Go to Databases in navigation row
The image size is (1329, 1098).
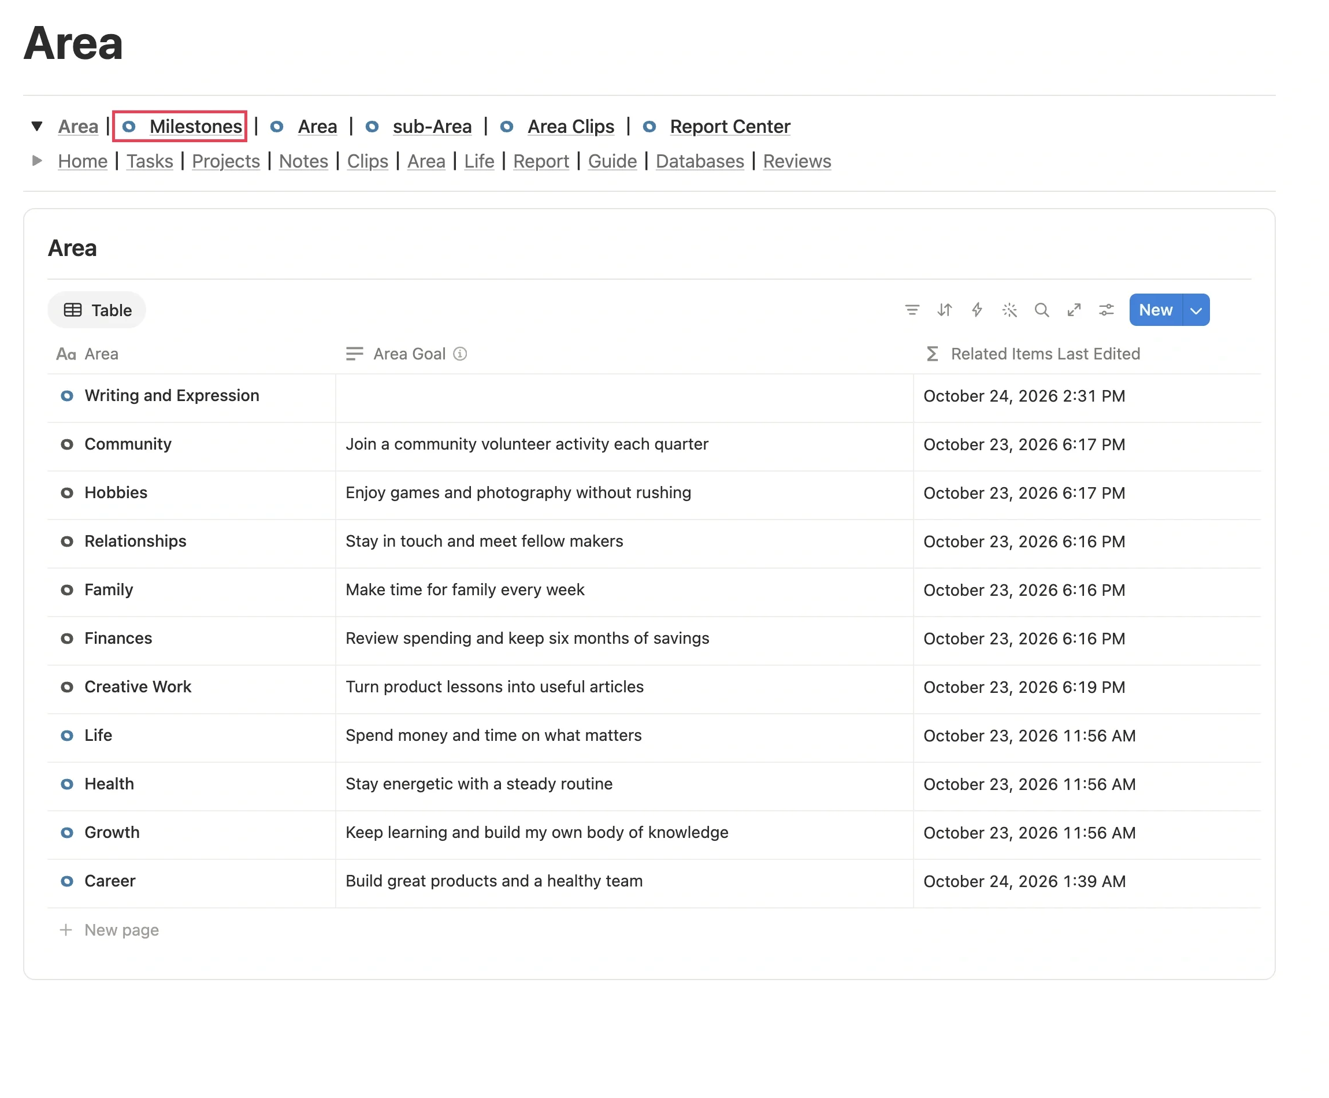[x=700, y=161]
